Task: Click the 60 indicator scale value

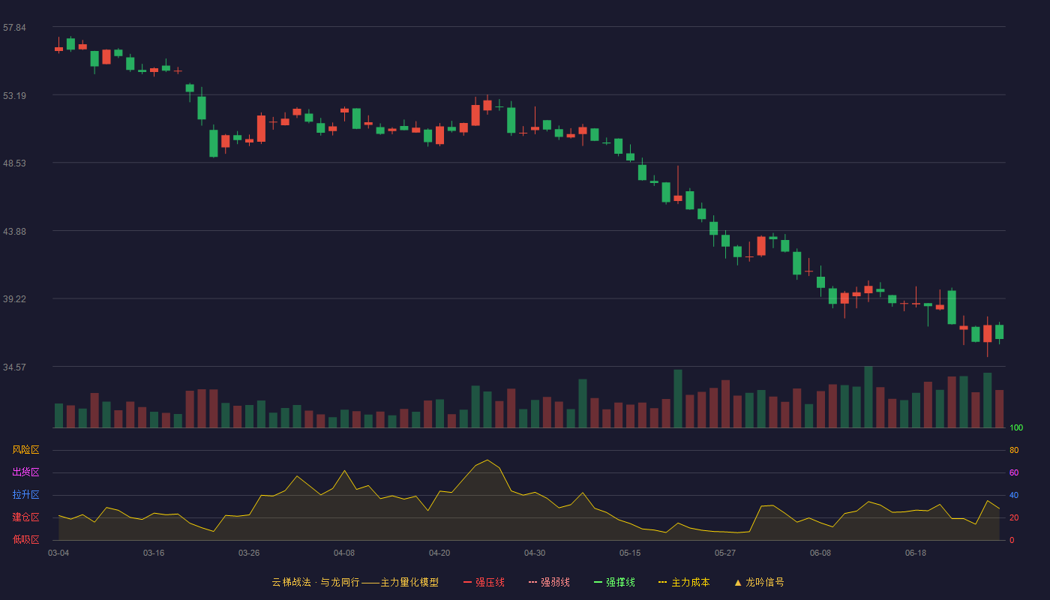Action: click(x=1014, y=473)
